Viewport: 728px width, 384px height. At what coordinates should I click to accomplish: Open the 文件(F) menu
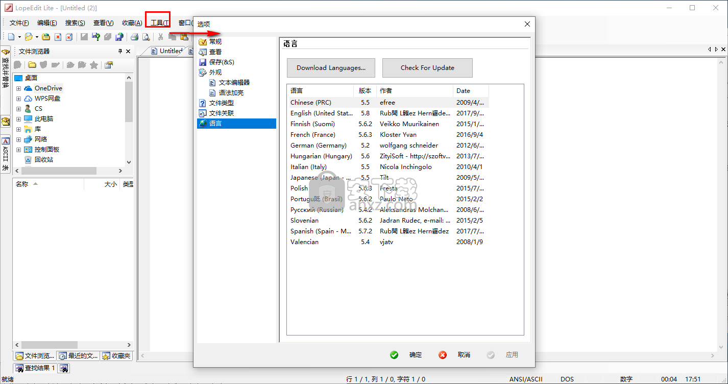coord(19,23)
